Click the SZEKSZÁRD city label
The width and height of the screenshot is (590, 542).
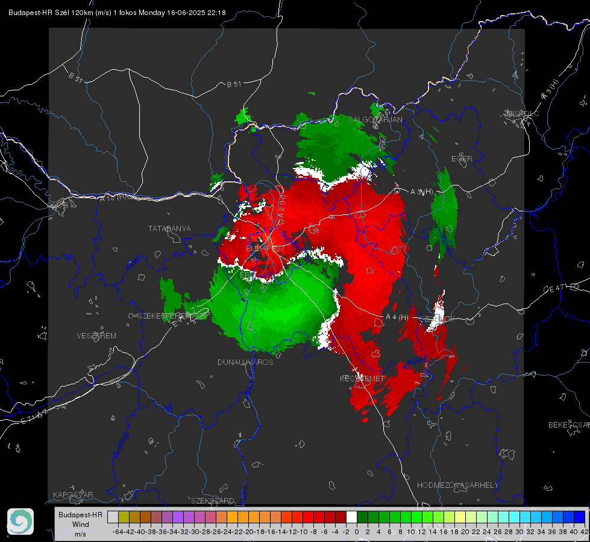click(x=213, y=500)
